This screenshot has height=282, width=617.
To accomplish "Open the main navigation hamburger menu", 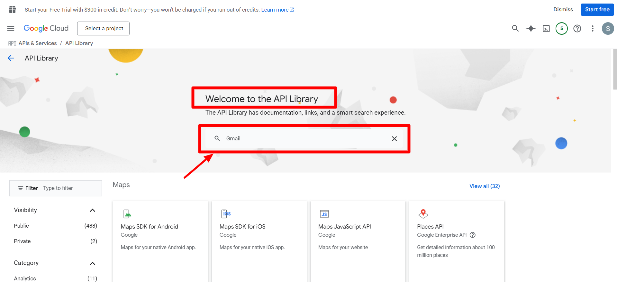I will [11, 28].
